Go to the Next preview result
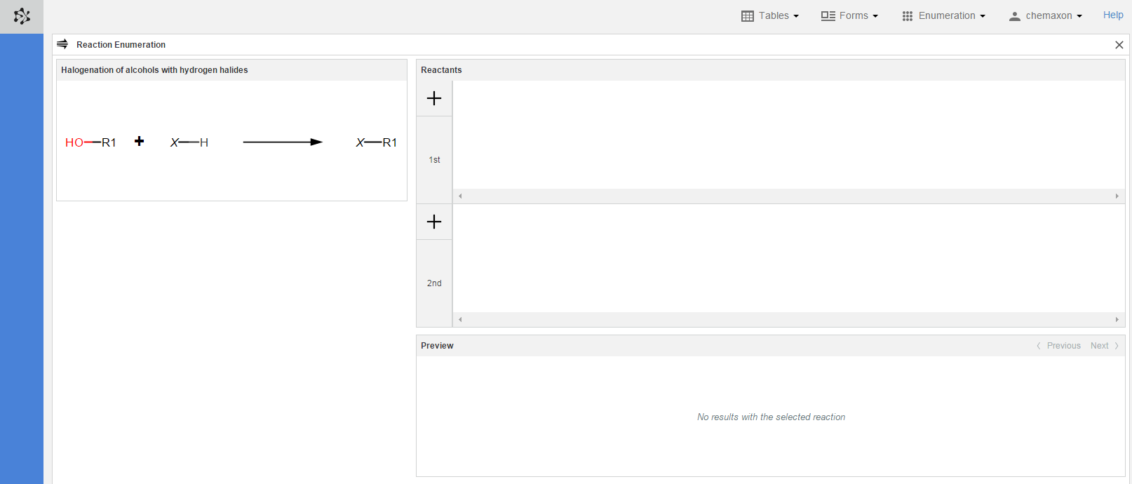Image resolution: width=1132 pixels, height=484 pixels. click(1104, 346)
